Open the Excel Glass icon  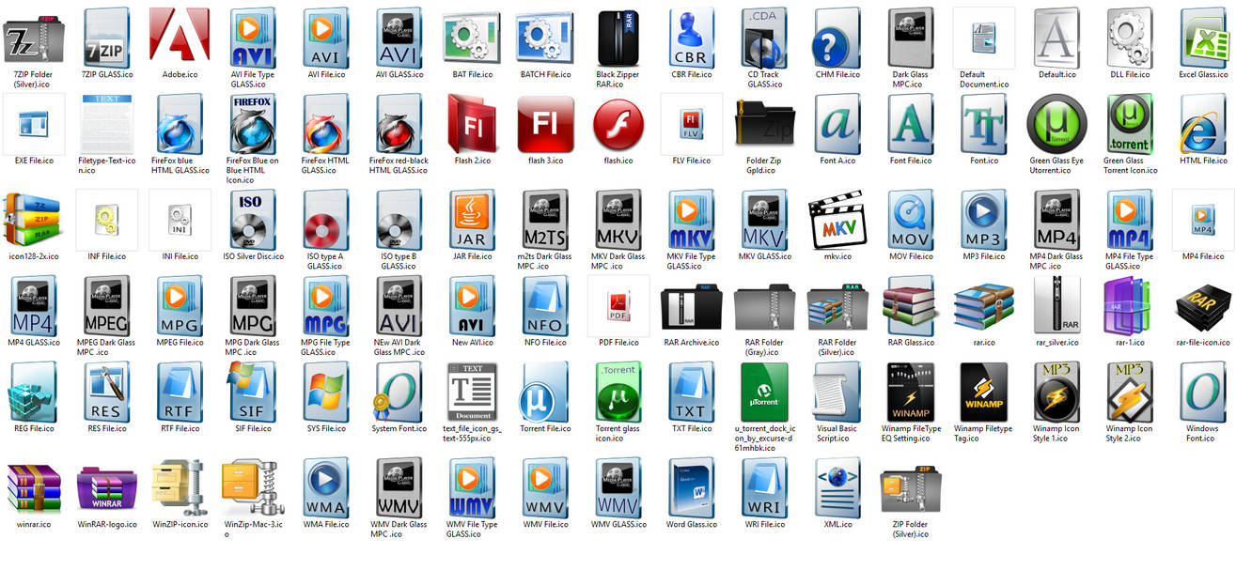coord(1202,36)
